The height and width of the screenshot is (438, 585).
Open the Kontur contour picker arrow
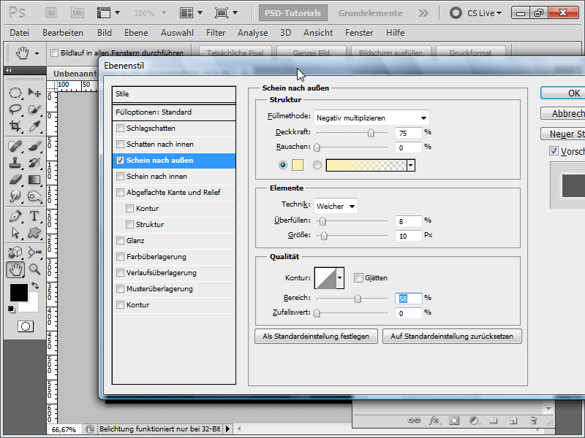tap(339, 278)
